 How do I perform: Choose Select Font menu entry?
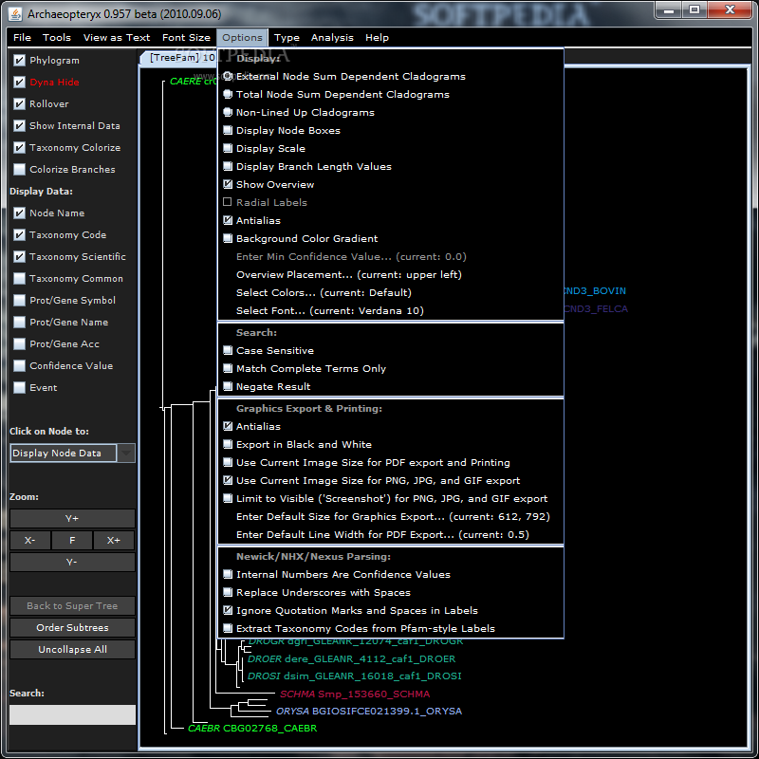pyautogui.click(x=391, y=310)
